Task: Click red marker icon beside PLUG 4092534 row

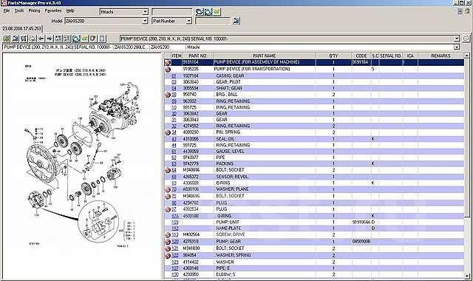Action: [x=168, y=209]
